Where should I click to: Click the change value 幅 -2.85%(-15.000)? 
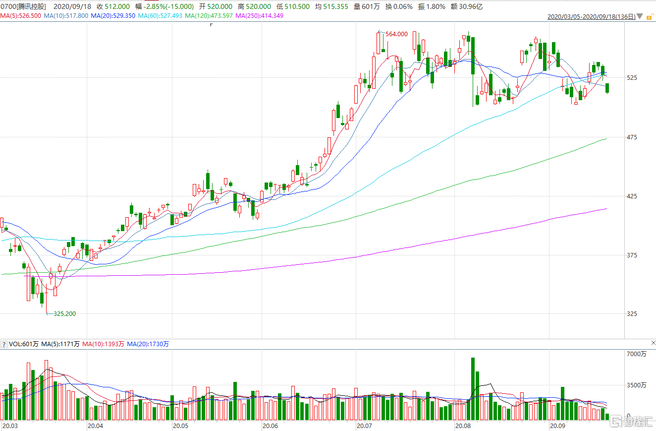[x=164, y=6]
